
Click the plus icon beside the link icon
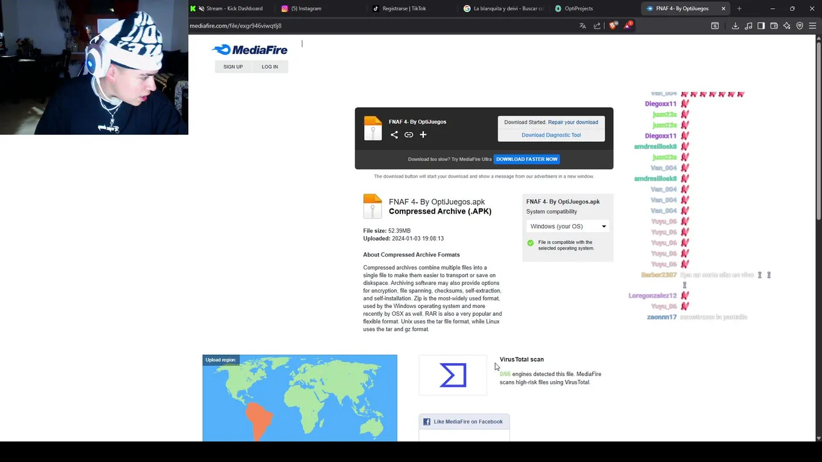[x=423, y=135]
